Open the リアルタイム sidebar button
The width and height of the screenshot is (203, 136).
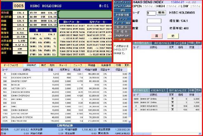pyautogui.click(x=122, y=6)
